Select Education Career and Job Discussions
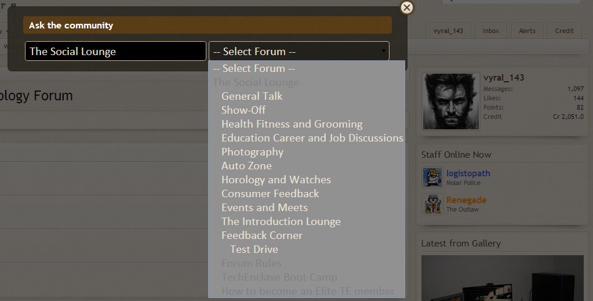593x301 pixels. pyautogui.click(x=312, y=138)
